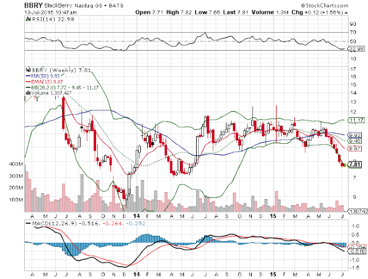This screenshot has height=279, width=368.
Task: Click the EMA 8.87 price tag
Action: click(x=355, y=148)
